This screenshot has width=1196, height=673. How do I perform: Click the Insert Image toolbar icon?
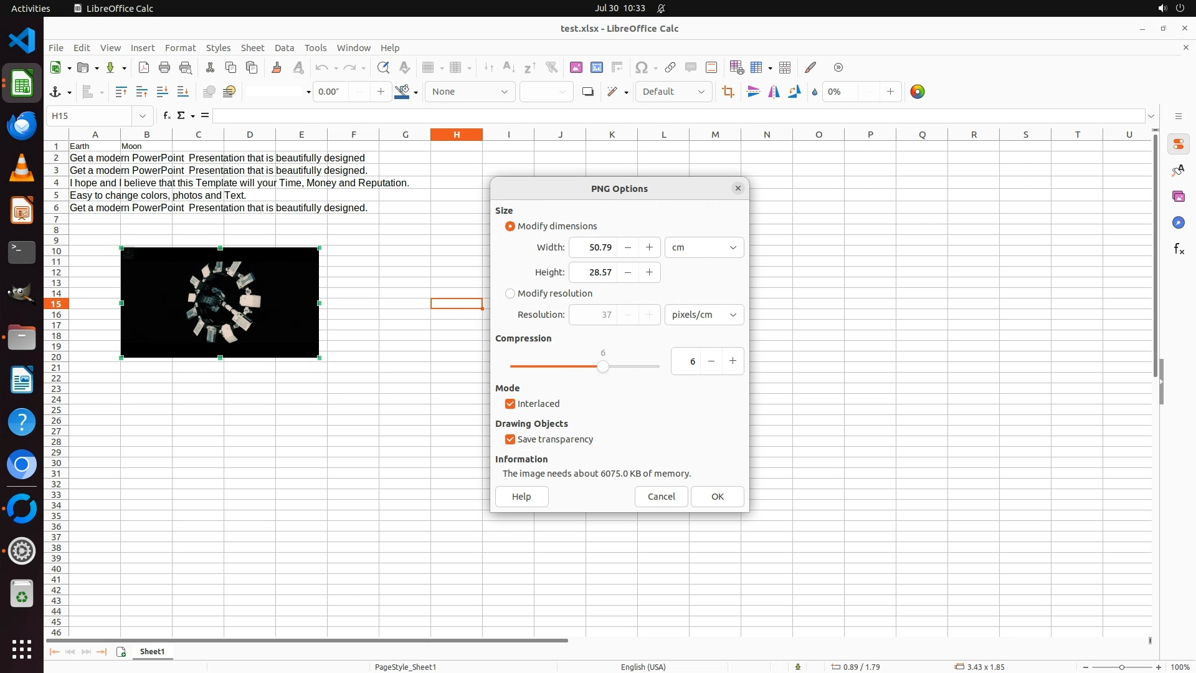tap(576, 67)
